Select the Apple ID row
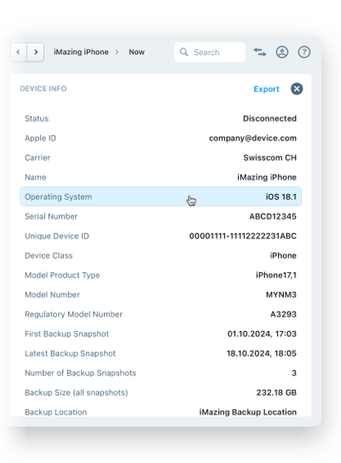 (160, 138)
